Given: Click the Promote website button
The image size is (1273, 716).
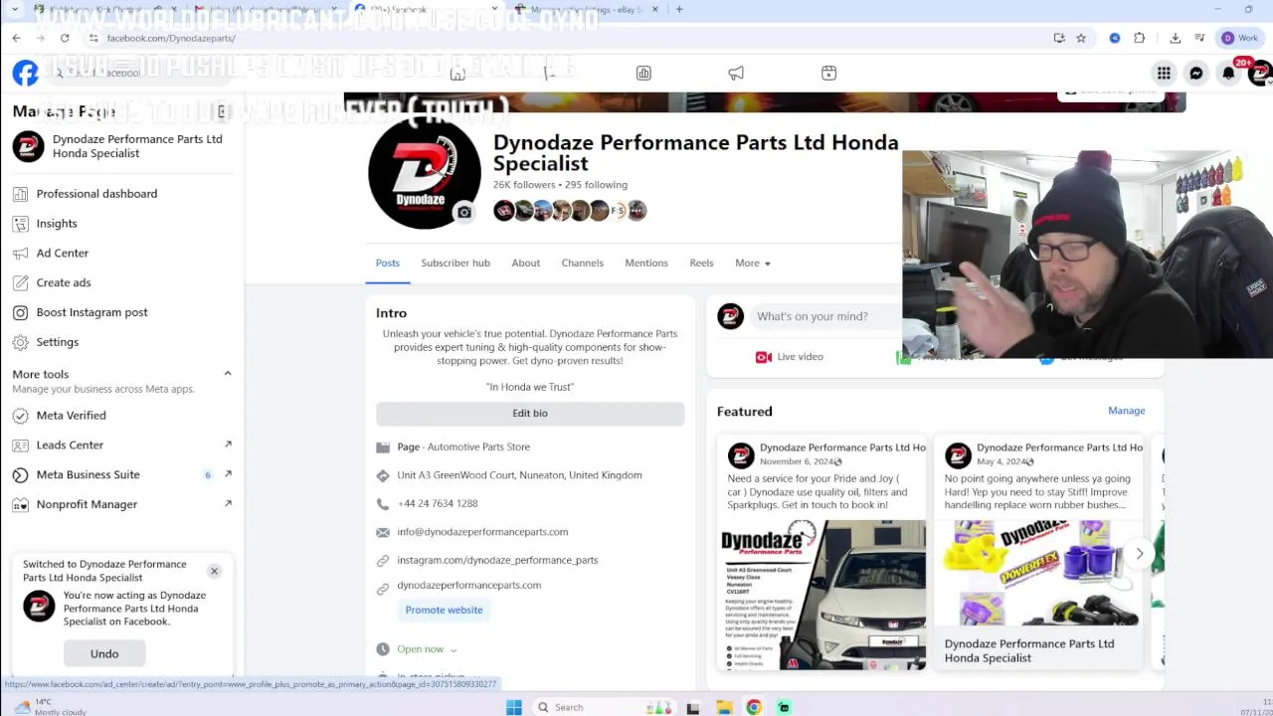Looking at the screenshot, I should click(444, 610).
